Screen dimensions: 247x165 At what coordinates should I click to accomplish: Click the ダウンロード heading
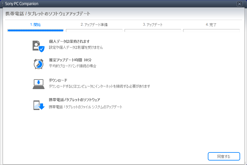(x=58, y=80)
